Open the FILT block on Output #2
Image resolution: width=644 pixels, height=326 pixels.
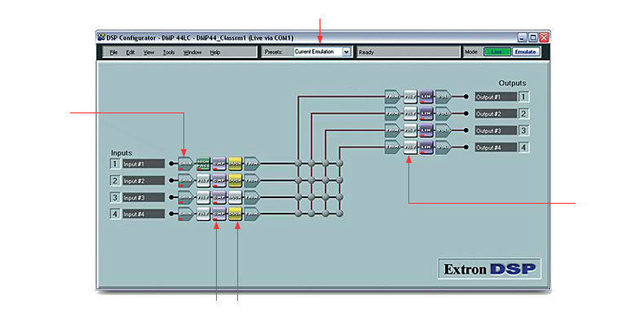pos(410,113)
